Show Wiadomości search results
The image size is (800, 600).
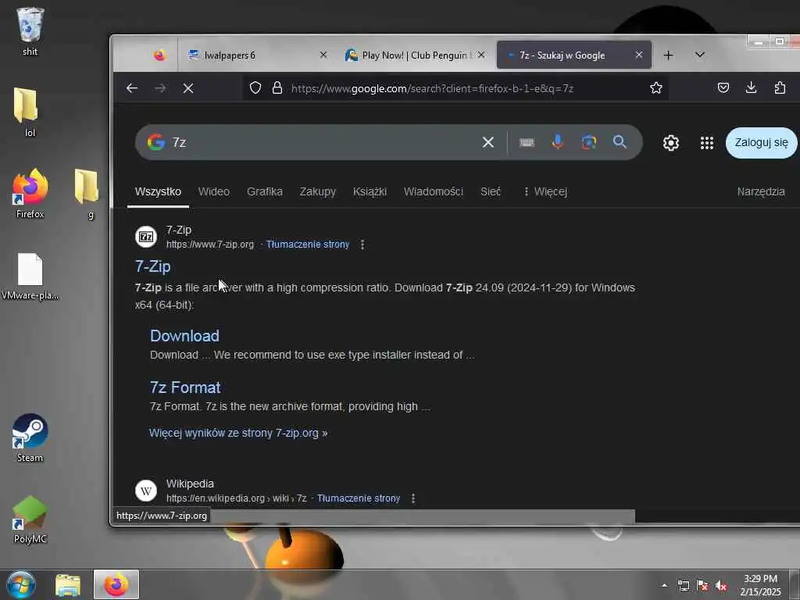[x=433, y=192]
